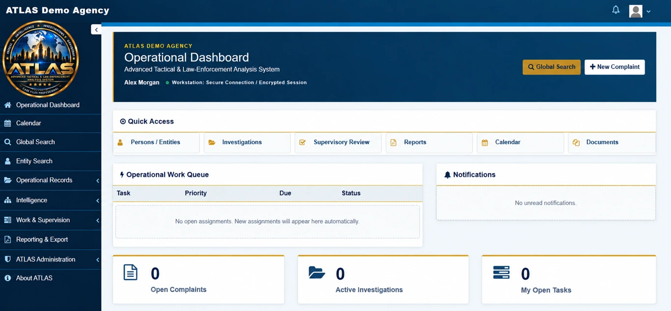Click the Due column header
Image resolution: width=671 pixels, height=311 pixels.
285,193
